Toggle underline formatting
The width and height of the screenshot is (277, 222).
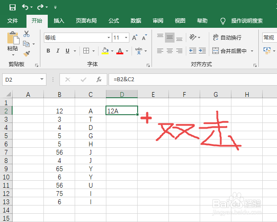(x=67, y=51)
